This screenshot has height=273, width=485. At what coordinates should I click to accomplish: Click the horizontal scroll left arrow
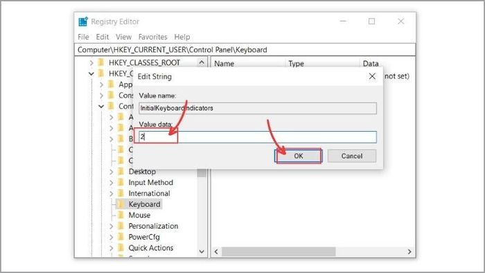pos(216,252)
